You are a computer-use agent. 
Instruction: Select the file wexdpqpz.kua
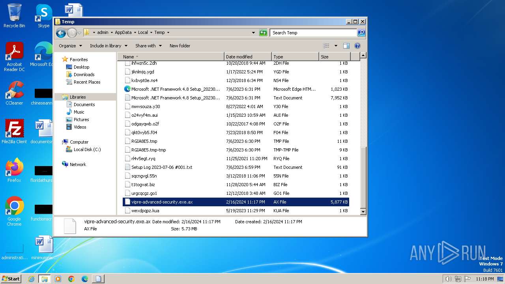tap(236, 211)
